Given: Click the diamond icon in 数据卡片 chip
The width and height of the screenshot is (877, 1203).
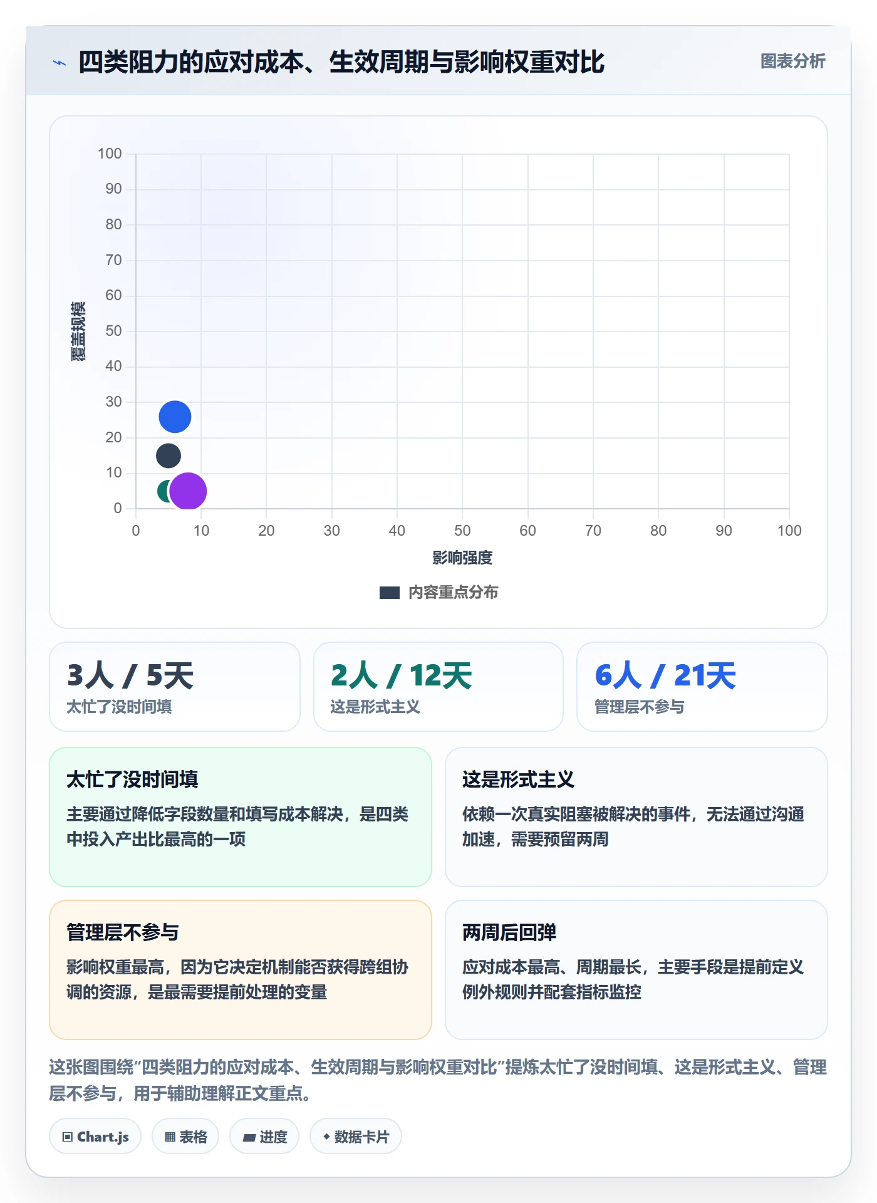Looking at the screenshot, I should (326, 1137).
